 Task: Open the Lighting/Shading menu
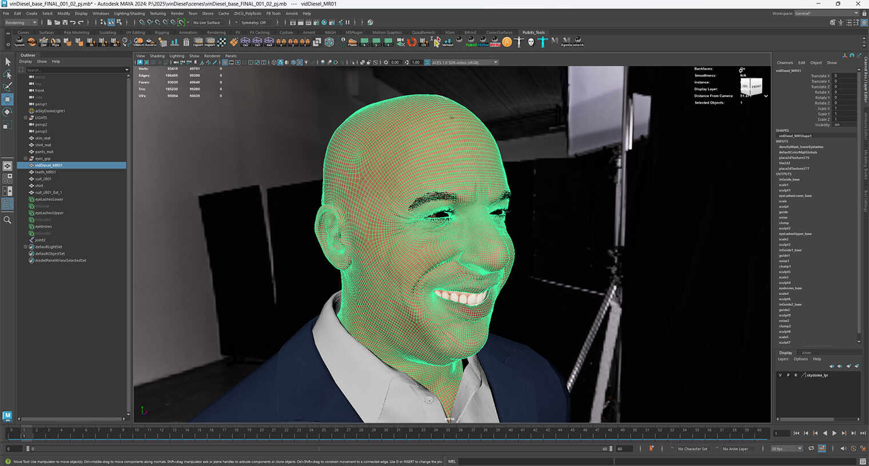point(129,13)
